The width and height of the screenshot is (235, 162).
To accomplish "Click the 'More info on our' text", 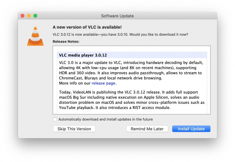I will (x=75, y=83).
